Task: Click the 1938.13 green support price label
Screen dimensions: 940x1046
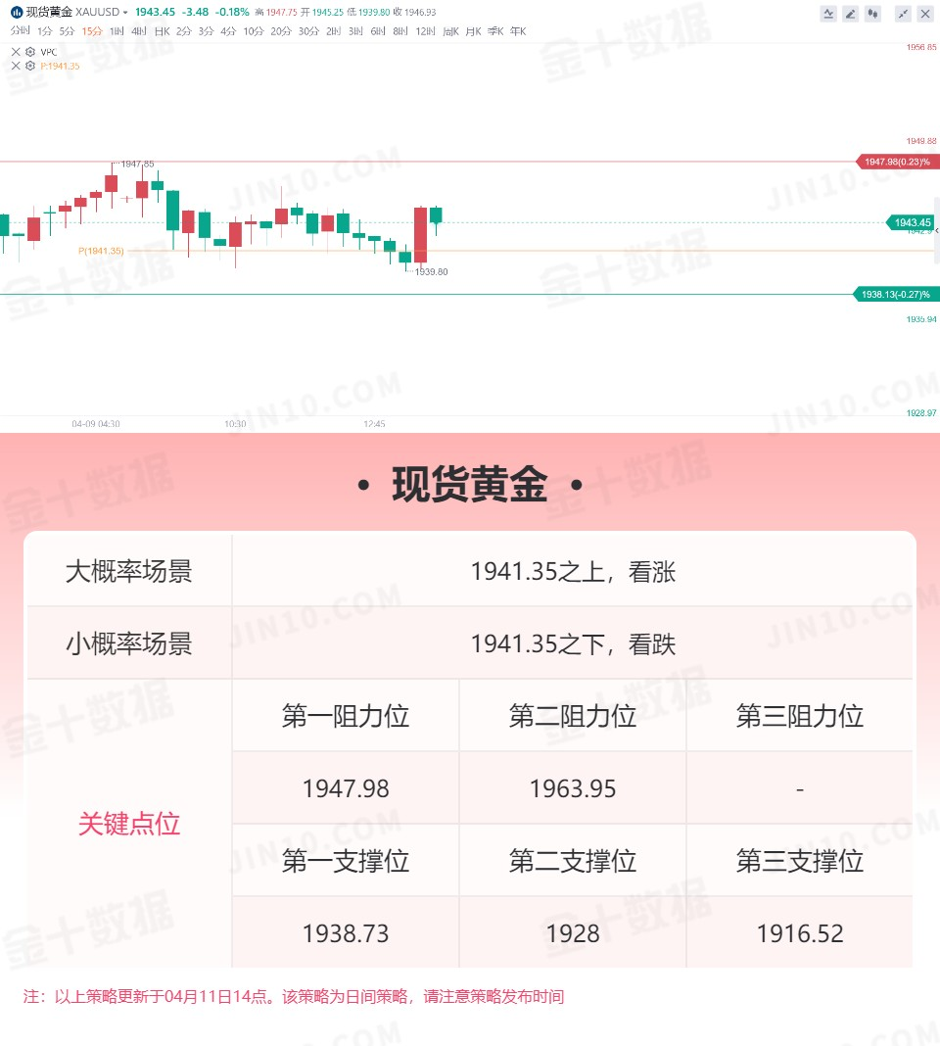Action: [895, 294]
